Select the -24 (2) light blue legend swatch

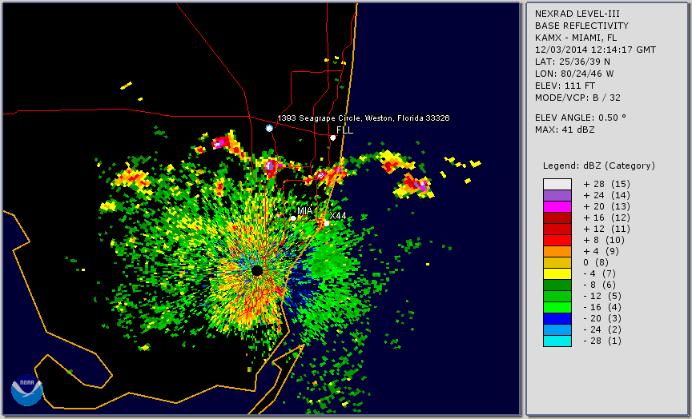point(557,330)
